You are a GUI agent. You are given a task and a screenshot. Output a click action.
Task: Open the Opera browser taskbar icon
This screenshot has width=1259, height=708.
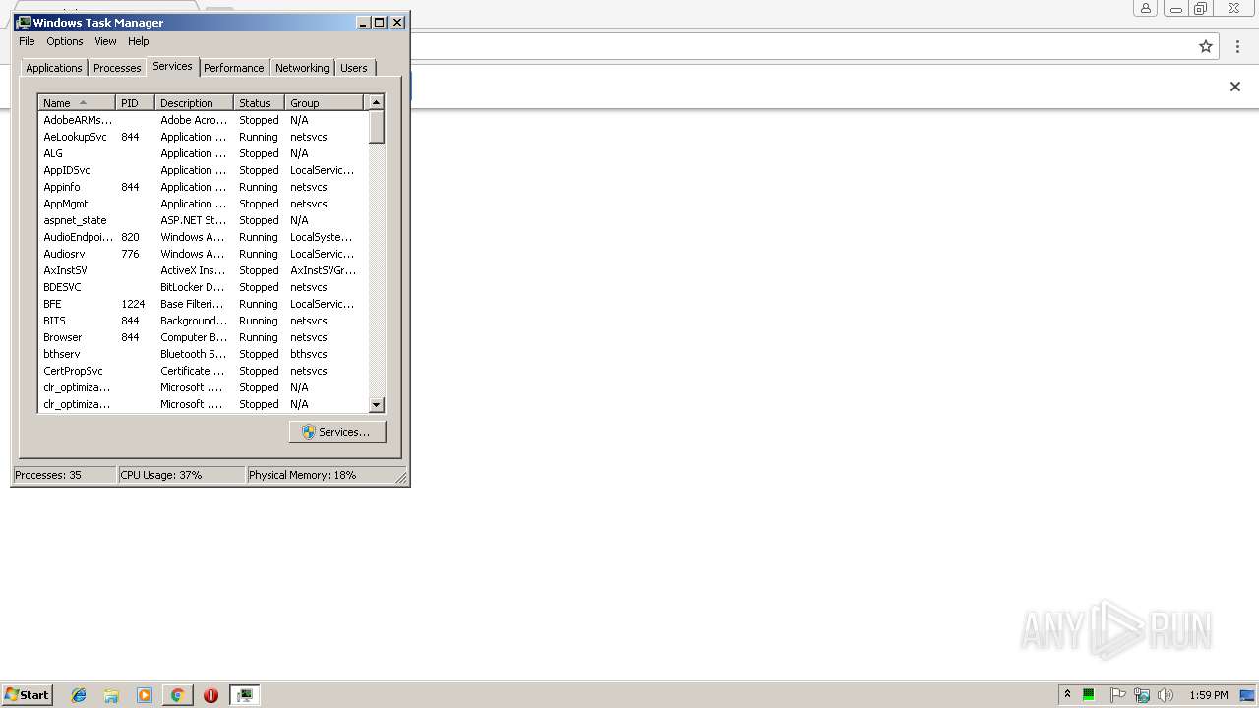210,695
